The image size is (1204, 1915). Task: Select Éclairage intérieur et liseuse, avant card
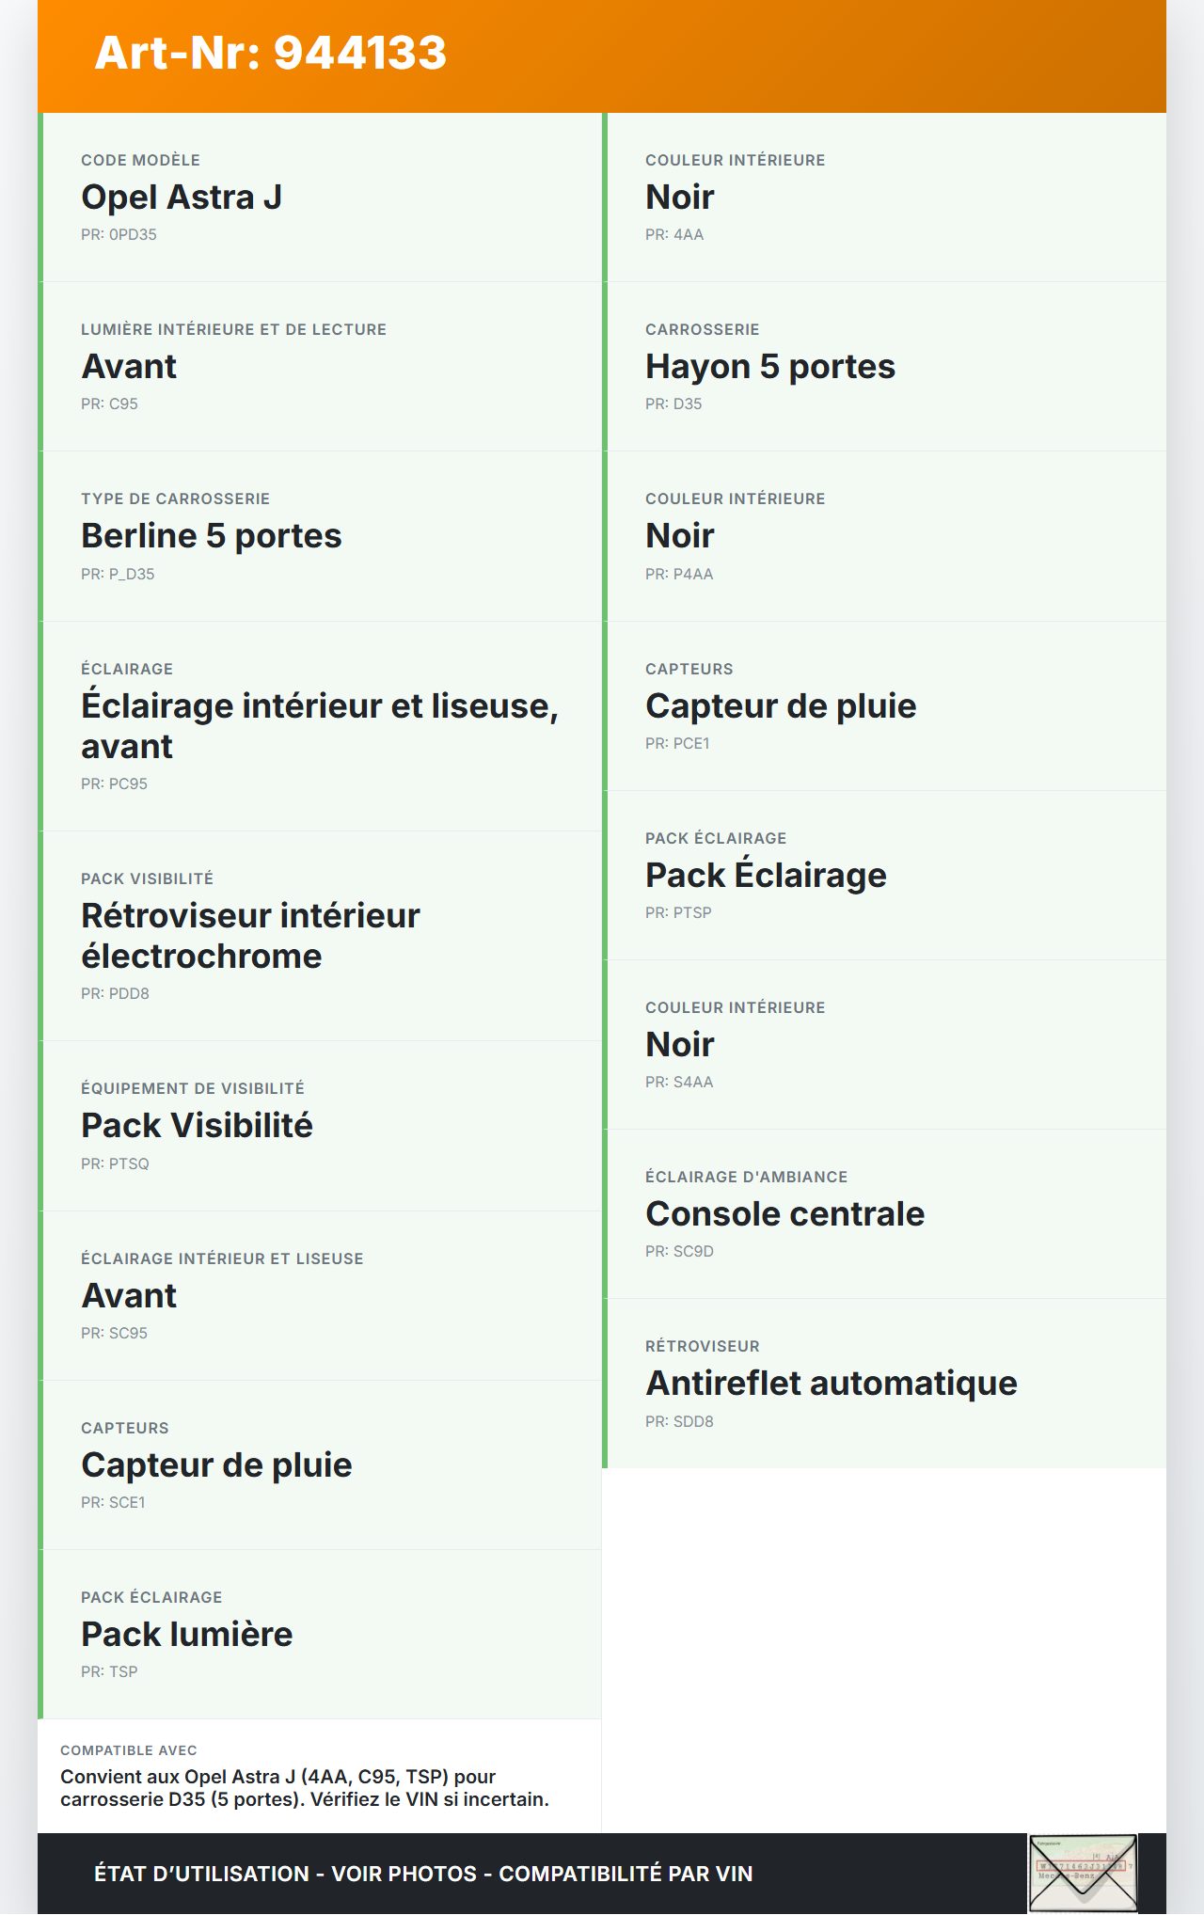click(x=320, y=725)
